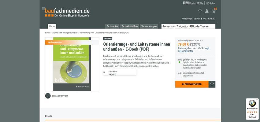Click the struck-through 89,00 € price

[195, 44]
